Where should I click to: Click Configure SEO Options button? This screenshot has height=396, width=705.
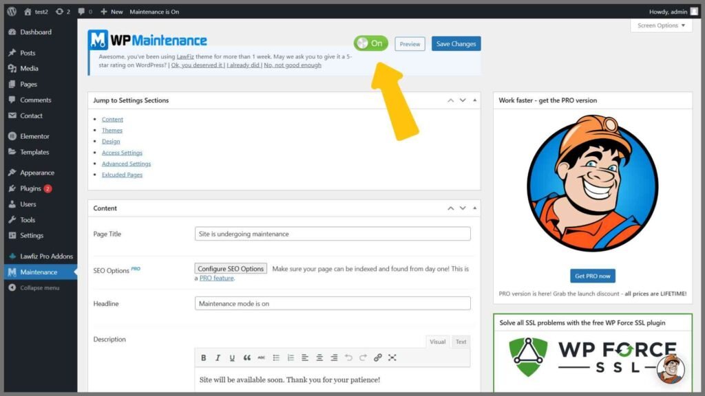[x=231, y=269]
